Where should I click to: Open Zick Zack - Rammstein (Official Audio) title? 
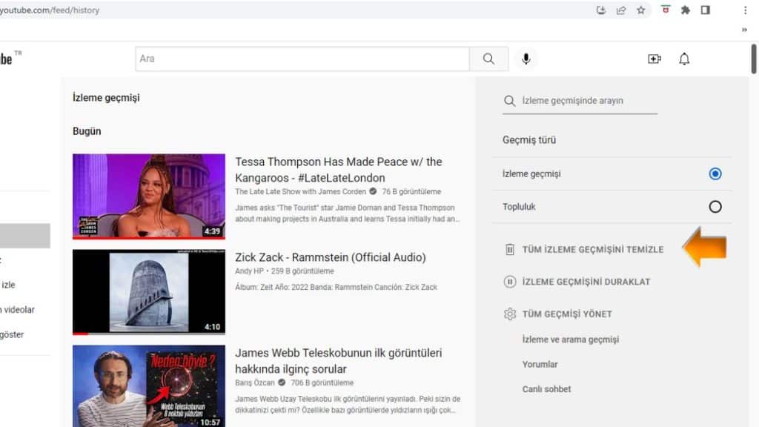[330, 257]
